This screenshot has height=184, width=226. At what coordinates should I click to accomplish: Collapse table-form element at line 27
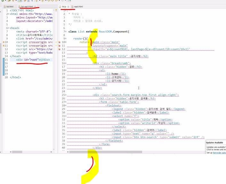click(x=66, y=102)
